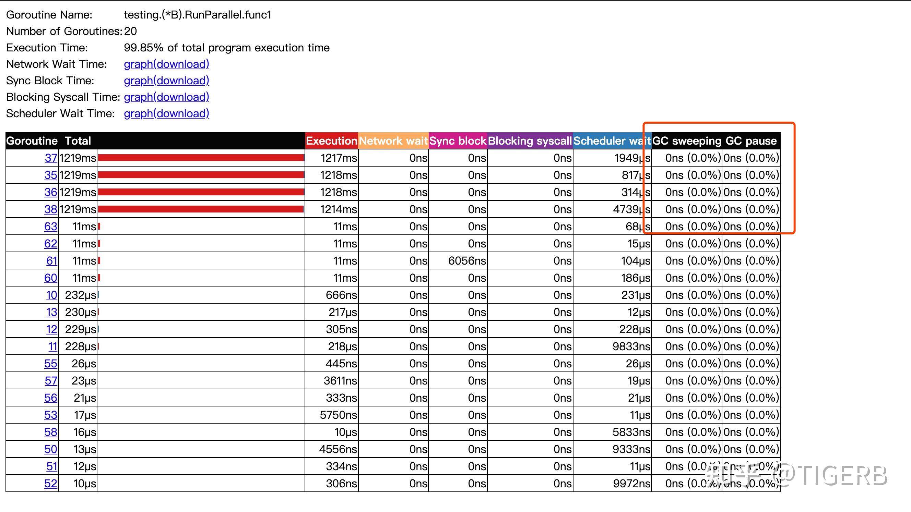Select the 5750ns execution value
Screen dimensions: 911x512
(339, 415)
